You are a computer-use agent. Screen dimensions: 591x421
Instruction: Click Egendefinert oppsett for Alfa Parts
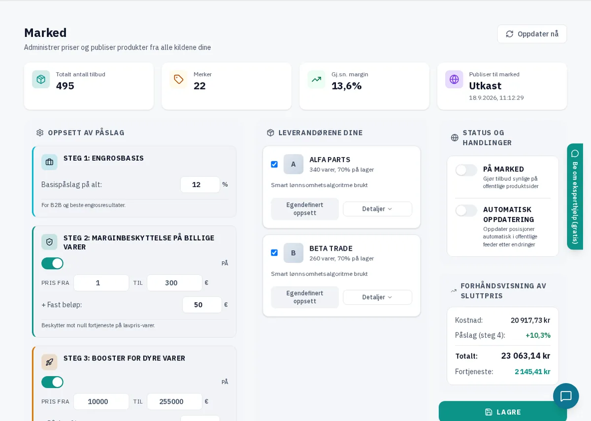point(305,209)
